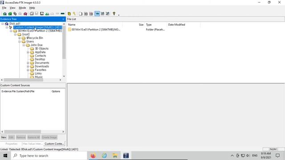Click Custom Content Sources scrollbar right arrow

[63, 132]
